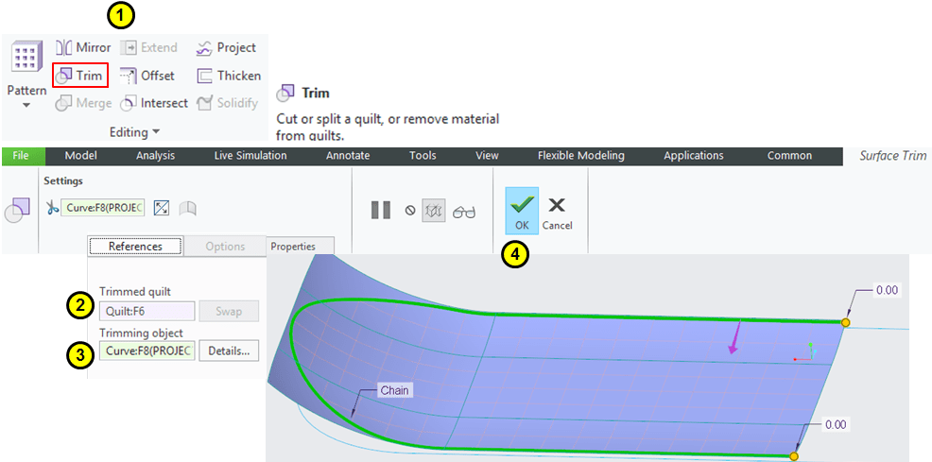Click the Mirror tool
Screen dimensions: 932x462
(x=83, y=47)
